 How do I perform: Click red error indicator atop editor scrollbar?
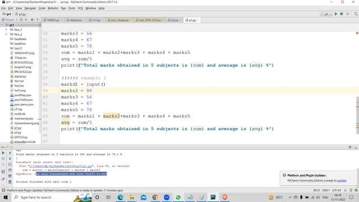pyautogui.click(x=357, y=33)
